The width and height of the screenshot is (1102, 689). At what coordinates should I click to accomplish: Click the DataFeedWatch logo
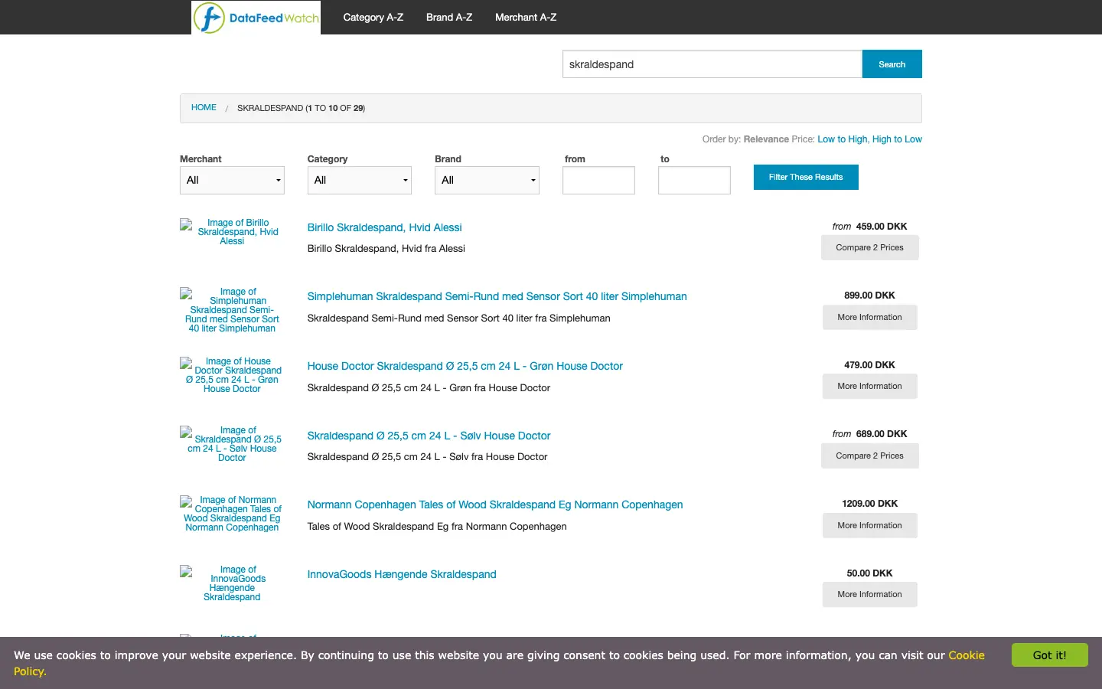[x=256, y=18]
